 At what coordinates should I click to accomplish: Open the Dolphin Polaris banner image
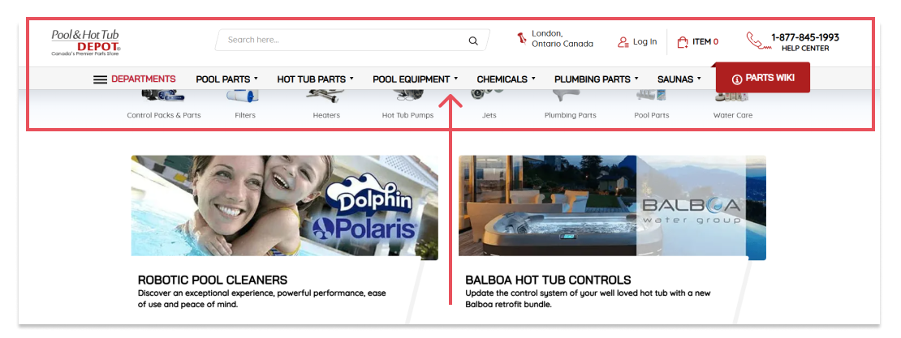pos(284,208)
